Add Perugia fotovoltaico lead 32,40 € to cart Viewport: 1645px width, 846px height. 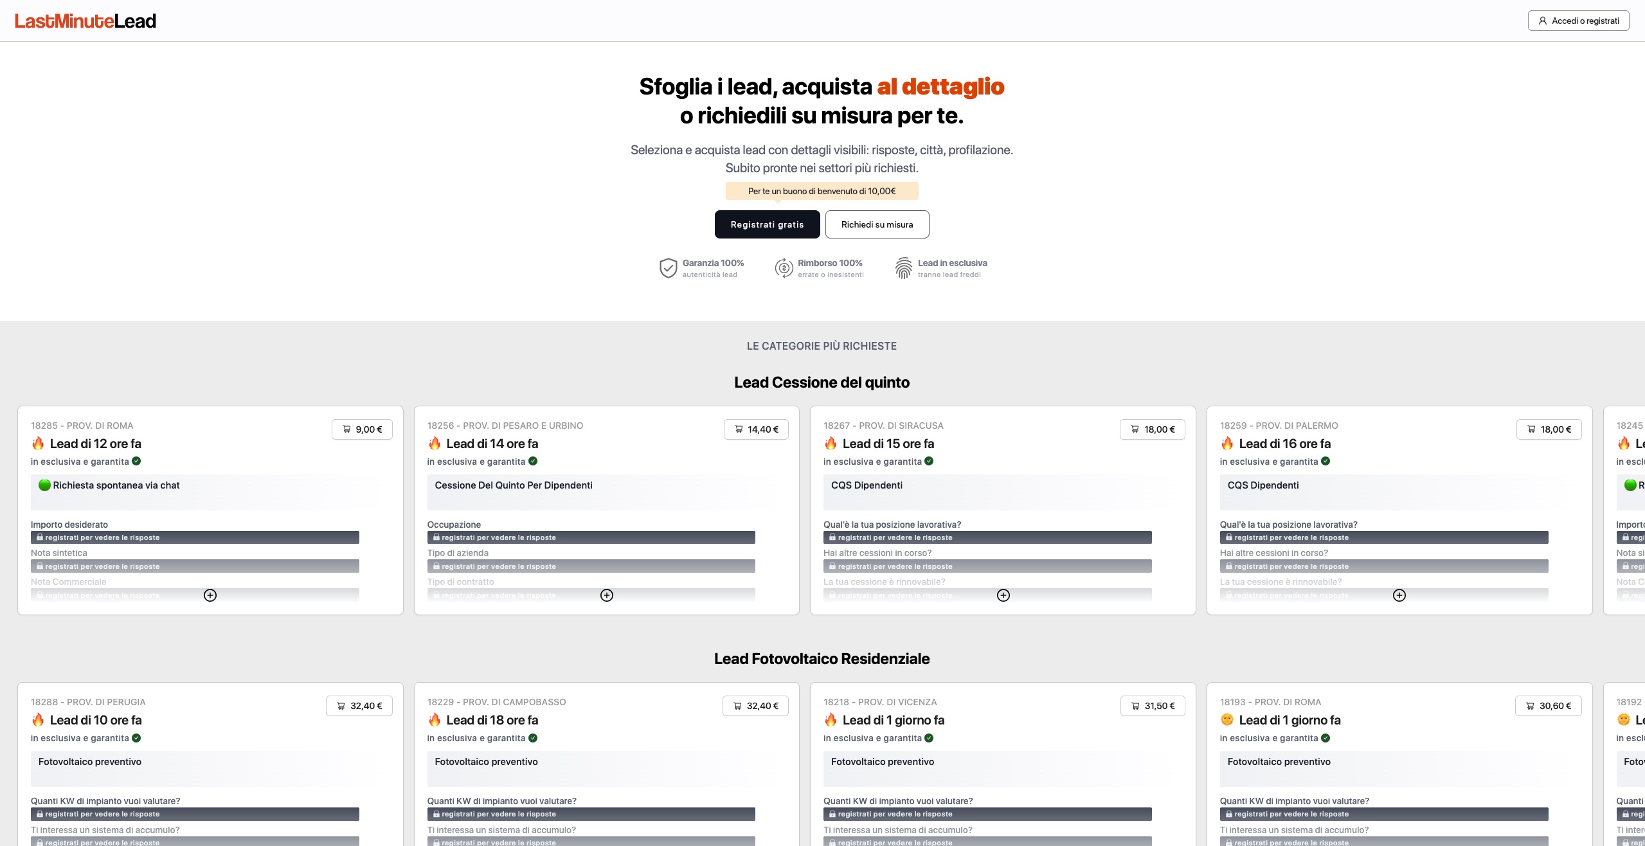tap(359, 706)
